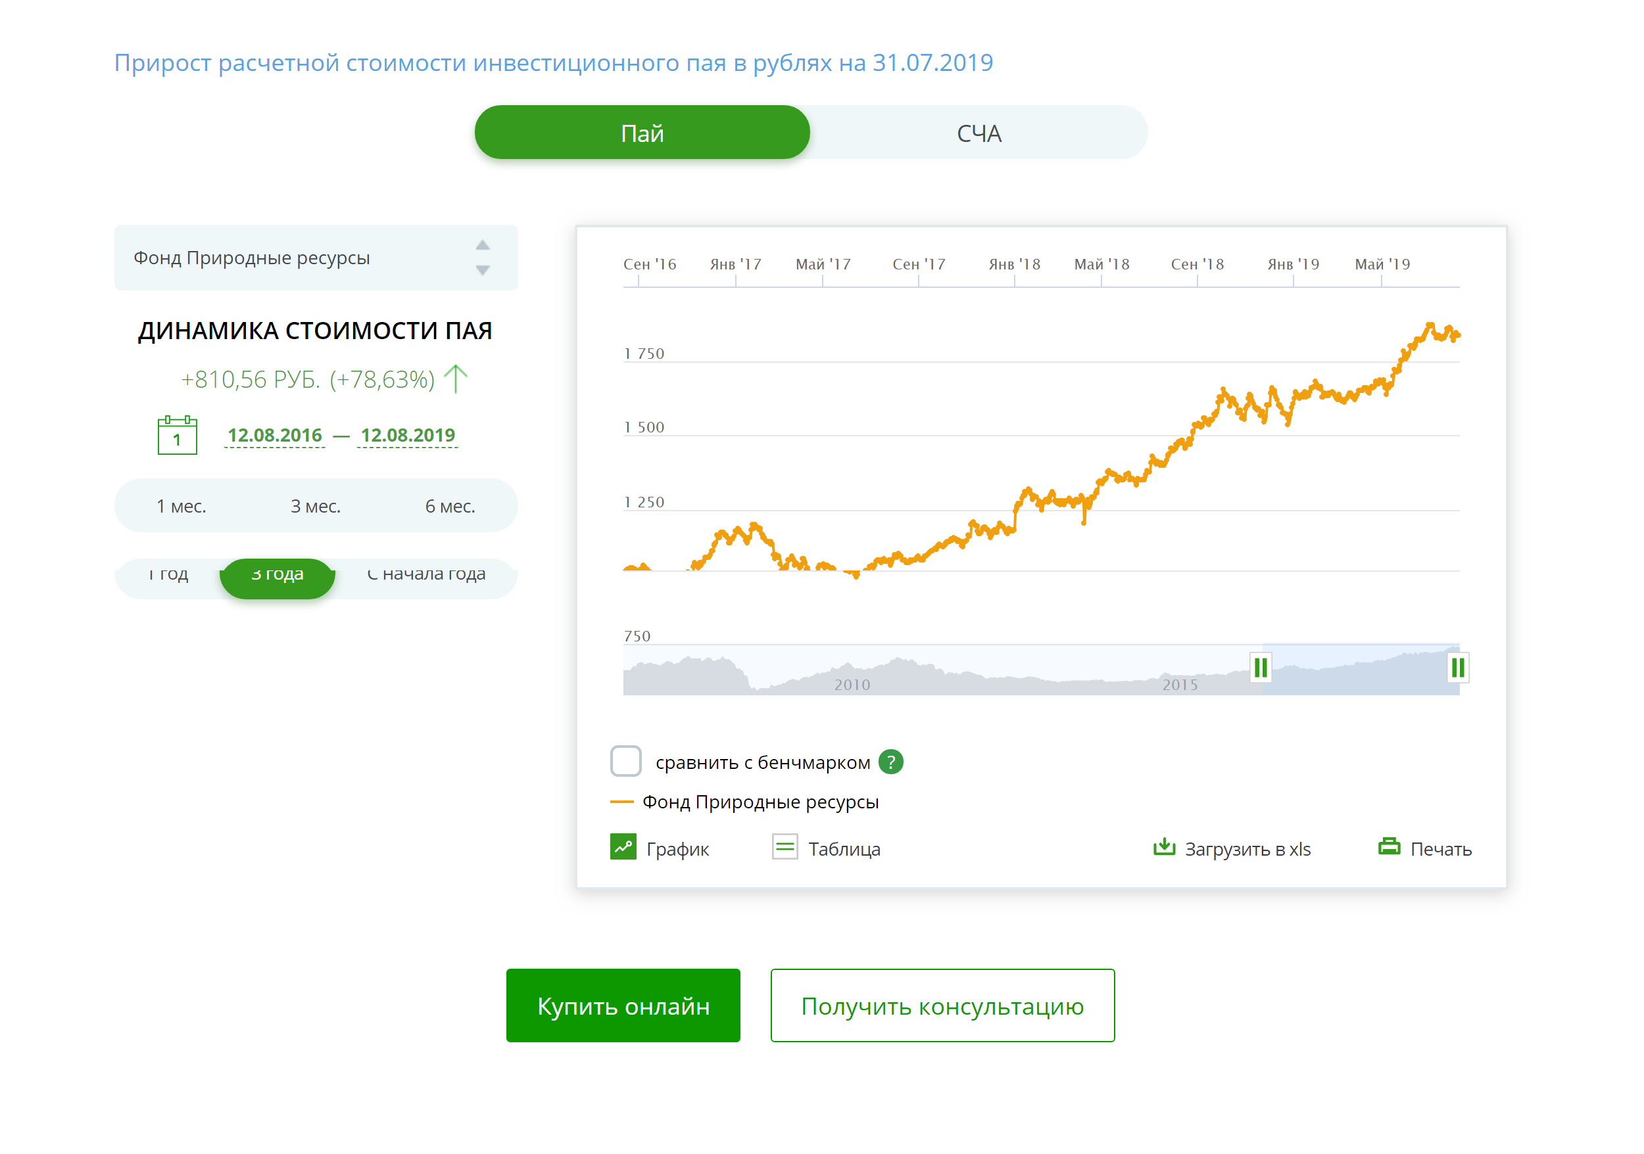Enable the сравнить с бенчмарком checkbox
Image resolution: width=1644 pixels, height=1154 pixels.
tap(625, 760)
